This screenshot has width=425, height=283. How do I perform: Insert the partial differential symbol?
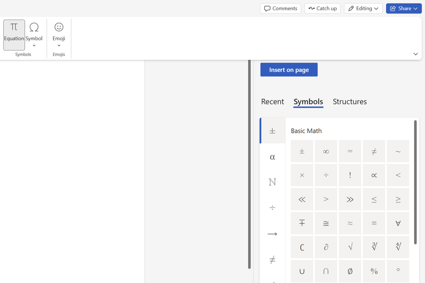click(326, 247)
